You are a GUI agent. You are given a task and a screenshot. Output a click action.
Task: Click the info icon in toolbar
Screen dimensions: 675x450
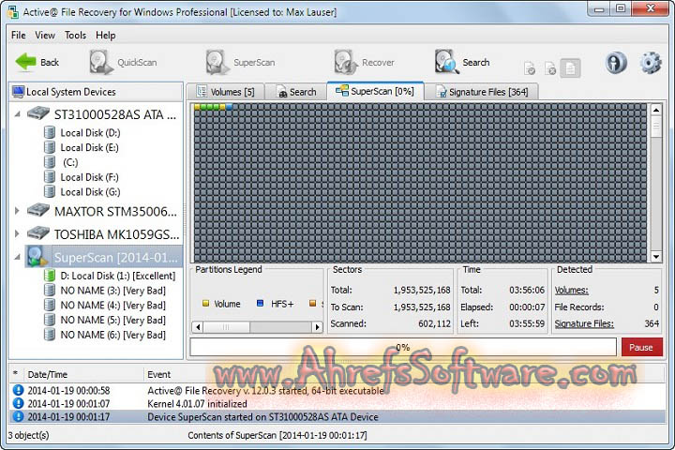(616, 63)
